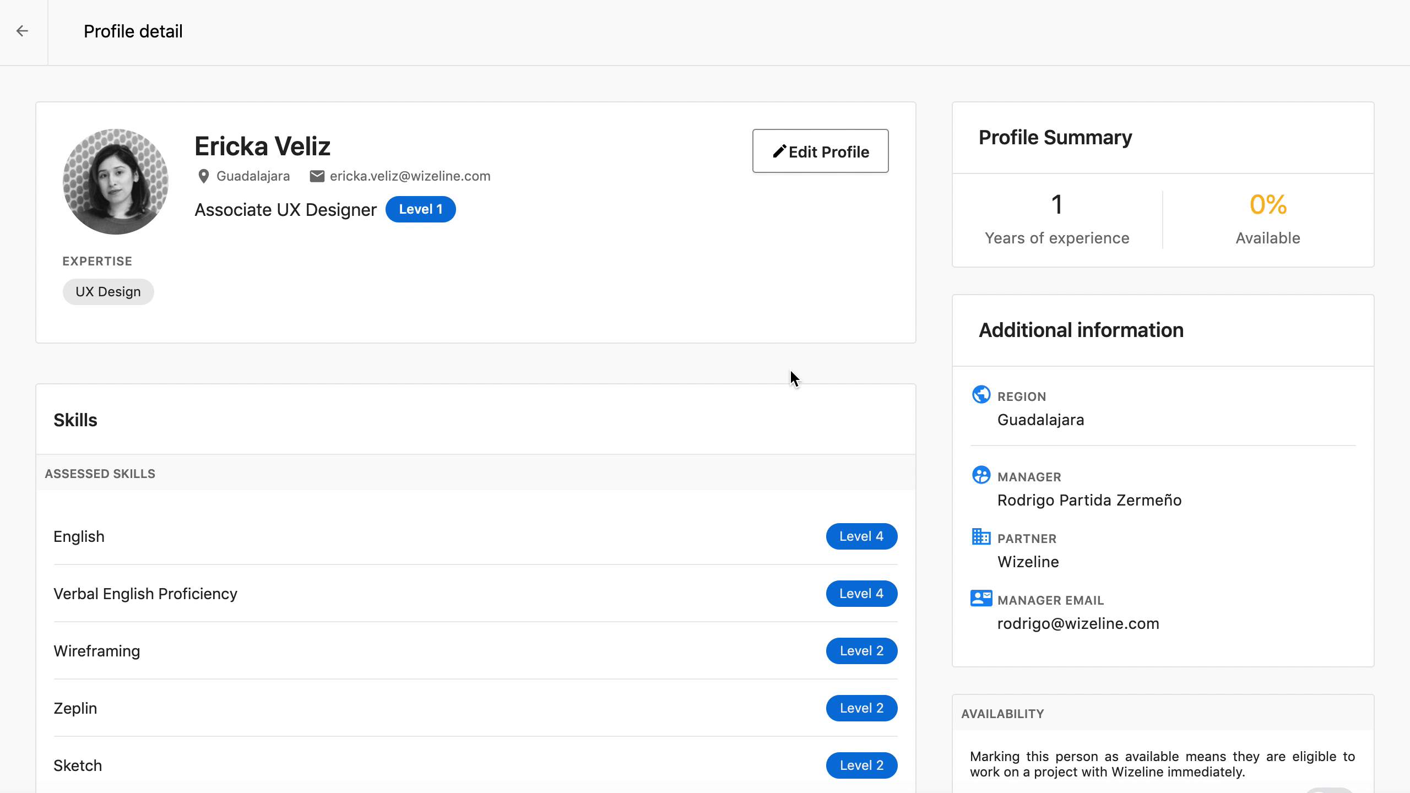Click the Profile detail page title

(x=133, y=31)
